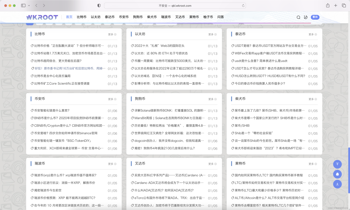Open the 以太坊 navigation menu item

[x=96, y=17]
